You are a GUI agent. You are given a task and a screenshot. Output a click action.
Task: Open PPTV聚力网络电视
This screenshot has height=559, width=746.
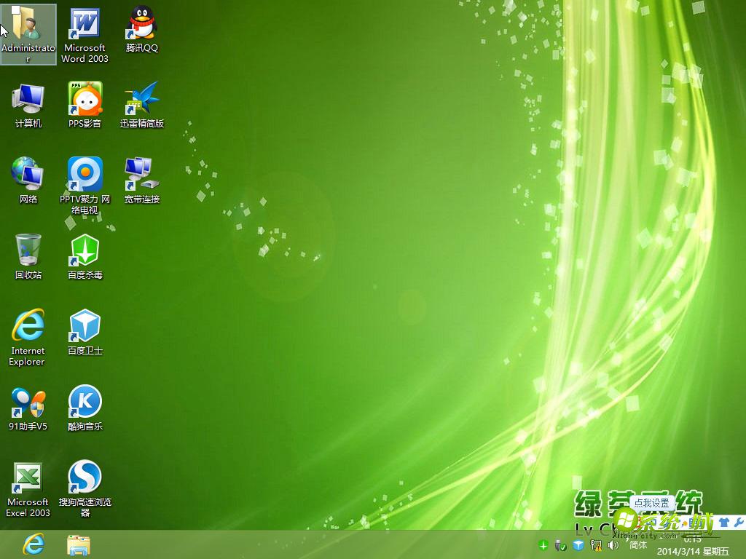click(x=85, y=173)
